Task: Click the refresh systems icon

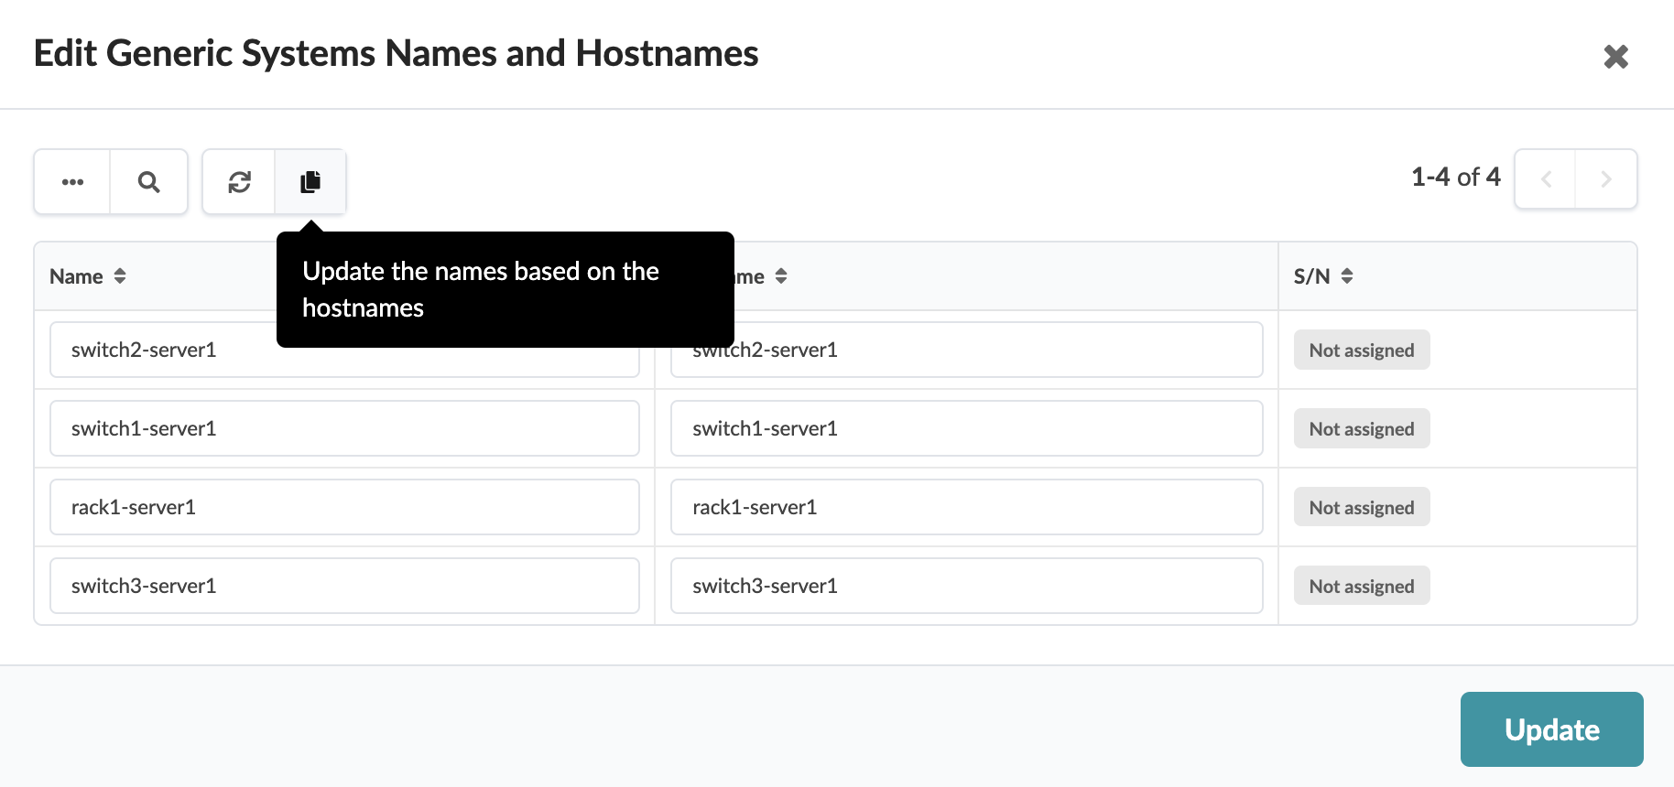Action: [239, 181]
